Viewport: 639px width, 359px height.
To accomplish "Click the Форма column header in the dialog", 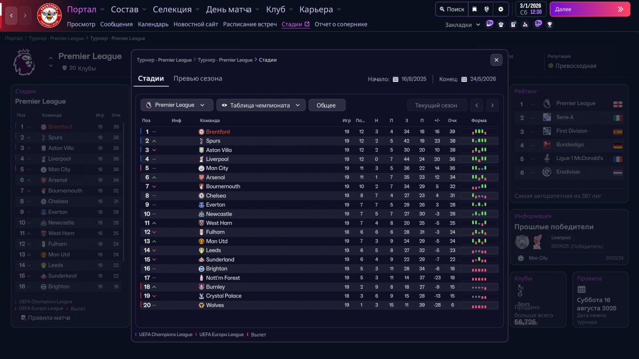I will pos(479,121).
